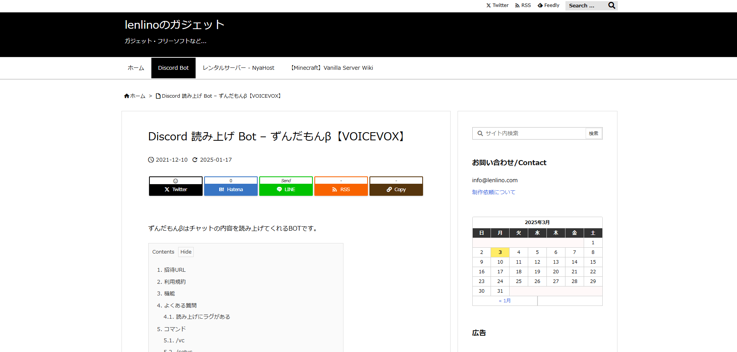Click the お問い合わせ/Contact heading

coord(509,163)
